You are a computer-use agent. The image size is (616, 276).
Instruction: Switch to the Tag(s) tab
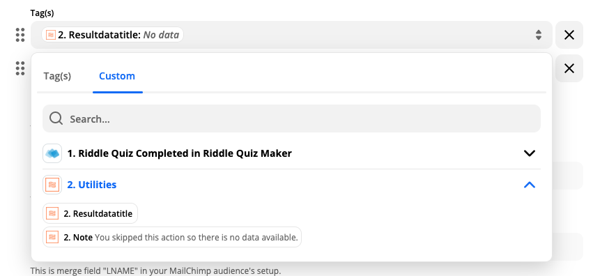[57, 76]
